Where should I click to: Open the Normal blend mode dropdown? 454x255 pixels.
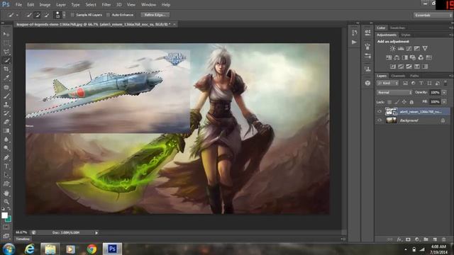point(394,93)
